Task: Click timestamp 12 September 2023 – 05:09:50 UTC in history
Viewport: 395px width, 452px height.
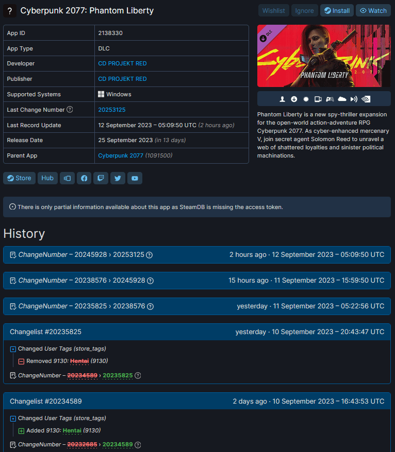Action: coord(328,255)
